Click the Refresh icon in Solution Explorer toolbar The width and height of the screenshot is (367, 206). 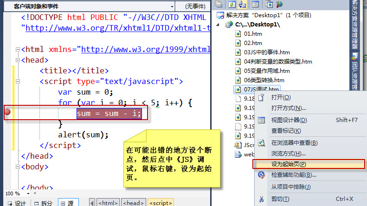(x=232, y=4)
